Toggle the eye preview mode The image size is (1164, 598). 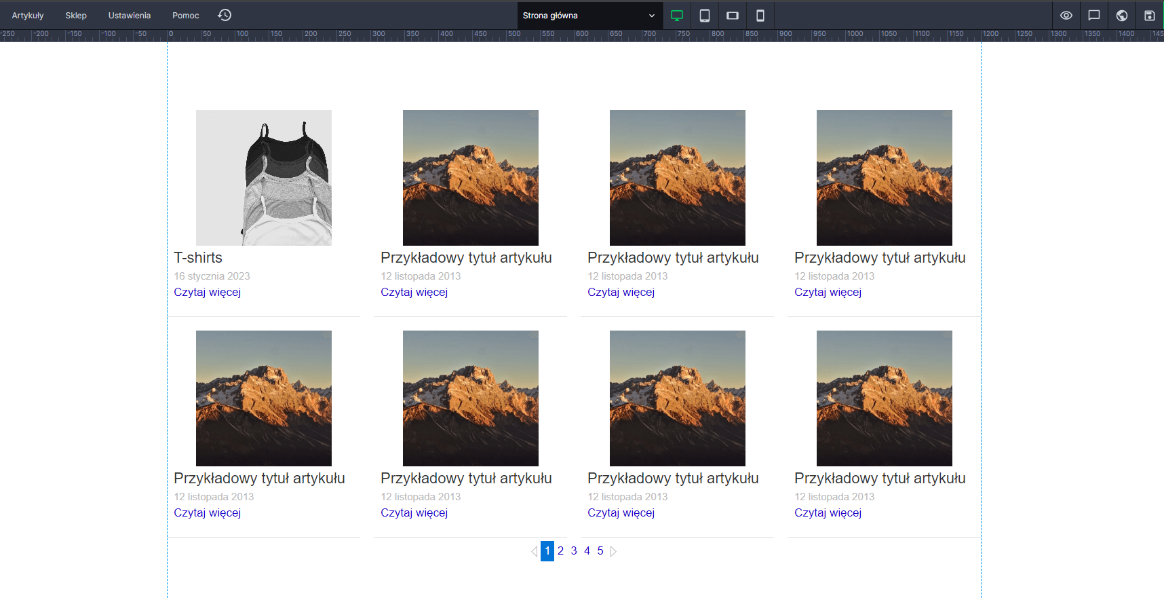tap(1066, 16)
